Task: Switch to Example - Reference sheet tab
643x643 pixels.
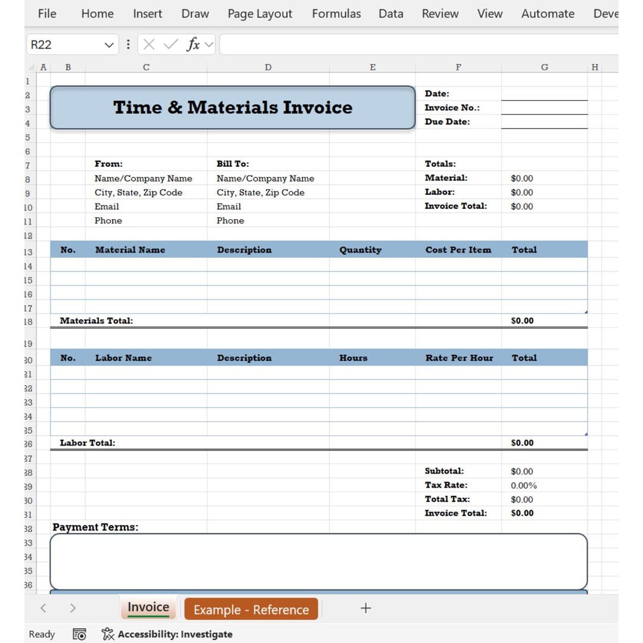Action: tap(251, 610)
